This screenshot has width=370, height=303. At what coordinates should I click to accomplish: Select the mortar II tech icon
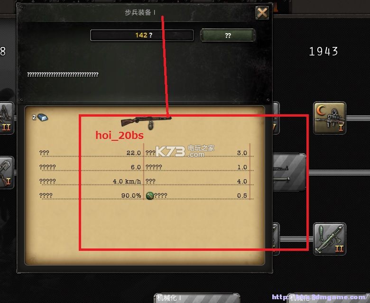click(7, 118)
